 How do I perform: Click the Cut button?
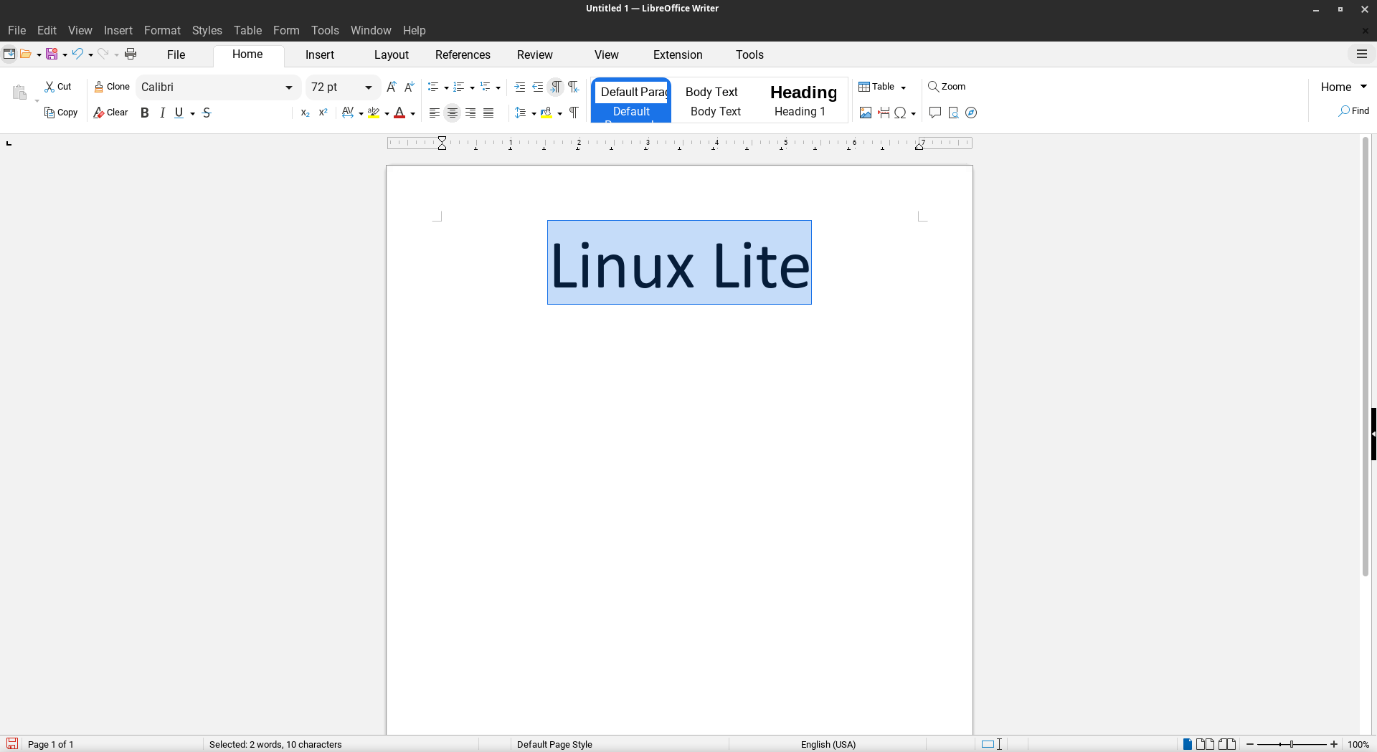click(x=58, y=87)
